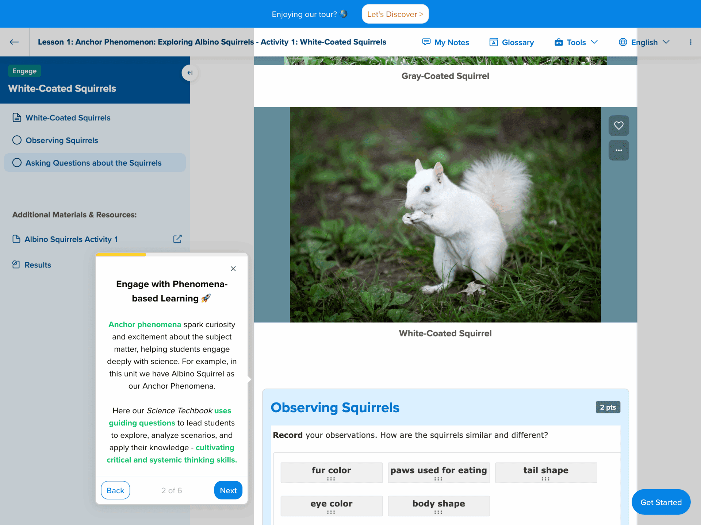The width and height of the screenshot is (701, 525).
Task: Open My Notes
Action: click(445, 42)
